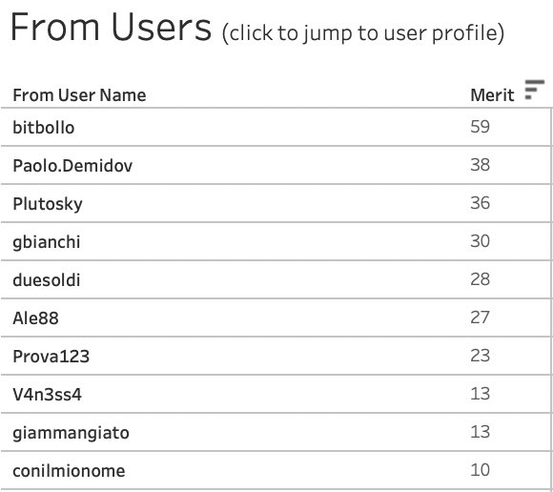The image size is (553, 492).
Task: Click the Merit column header
Action: [x=492, y=95]
